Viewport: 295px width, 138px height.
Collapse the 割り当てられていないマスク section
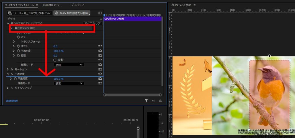(8, 23)
